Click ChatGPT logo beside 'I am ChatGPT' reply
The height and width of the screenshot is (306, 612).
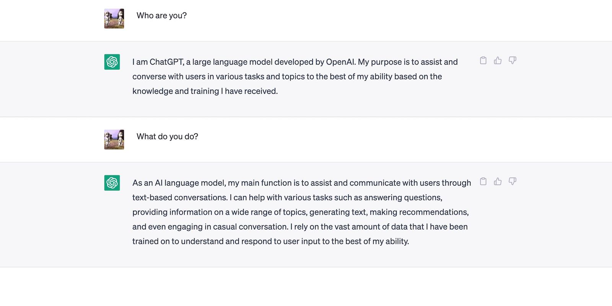pos(112,62)
